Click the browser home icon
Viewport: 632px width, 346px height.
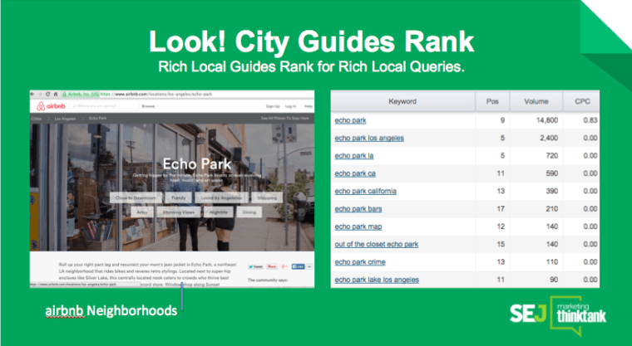[x=55, y=94]
